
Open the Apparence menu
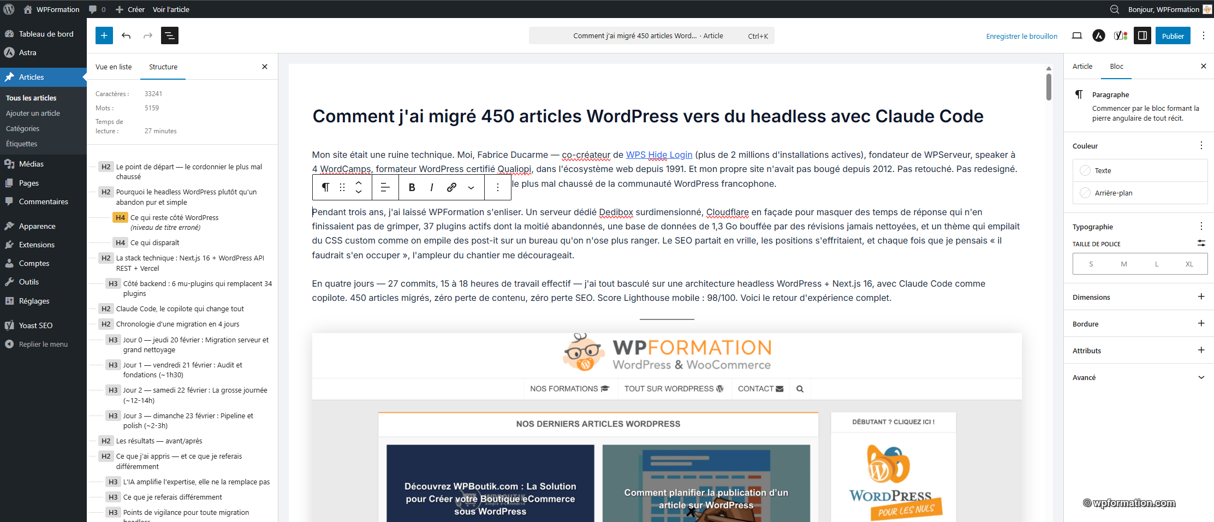coord(43,226)
